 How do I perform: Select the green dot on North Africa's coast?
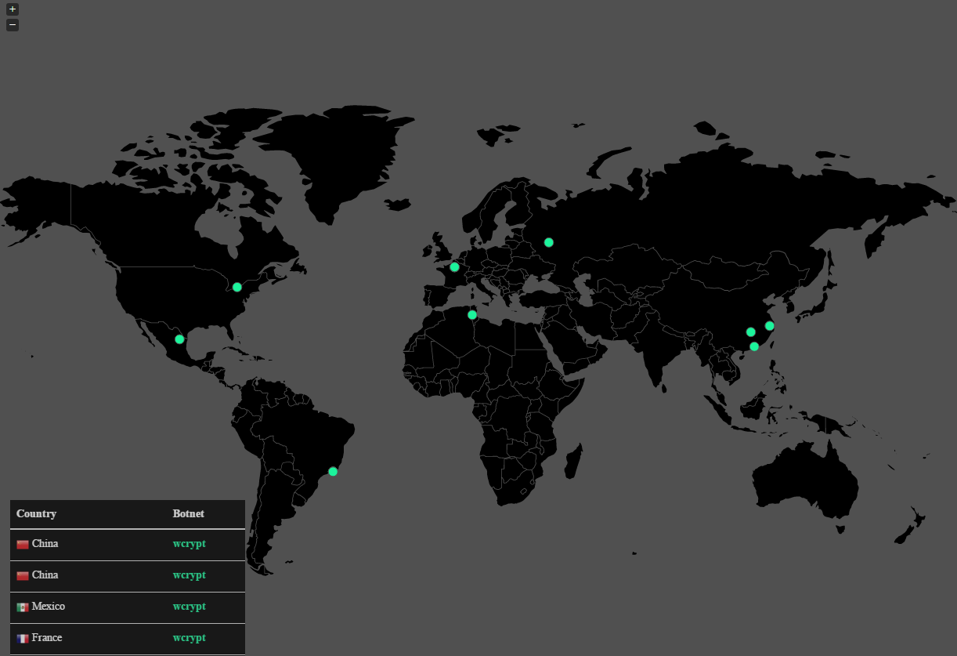coord(472,315)
